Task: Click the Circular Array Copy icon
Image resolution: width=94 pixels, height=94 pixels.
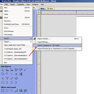Action: (12, 91)
